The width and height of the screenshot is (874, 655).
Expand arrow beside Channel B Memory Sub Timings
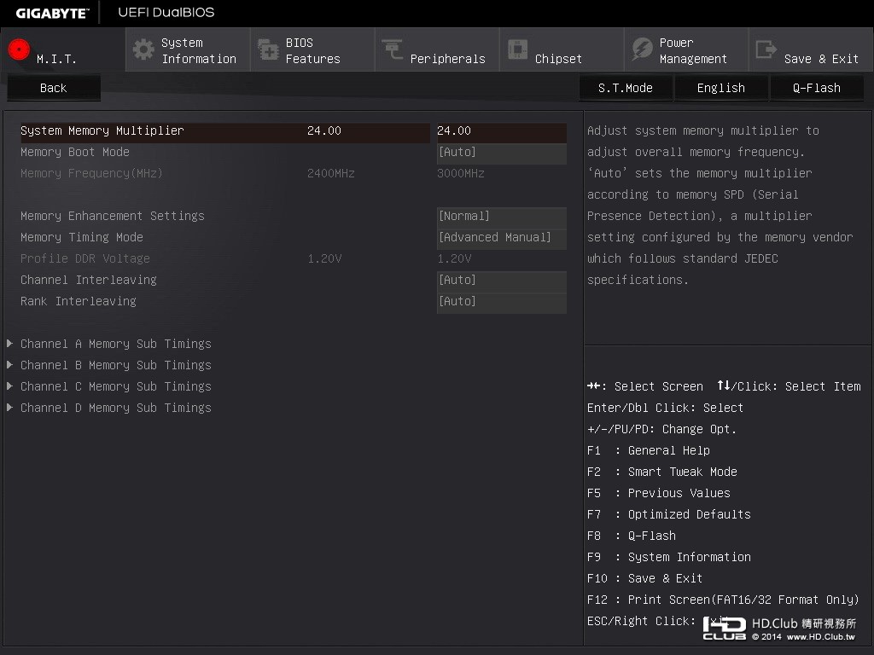10,365
